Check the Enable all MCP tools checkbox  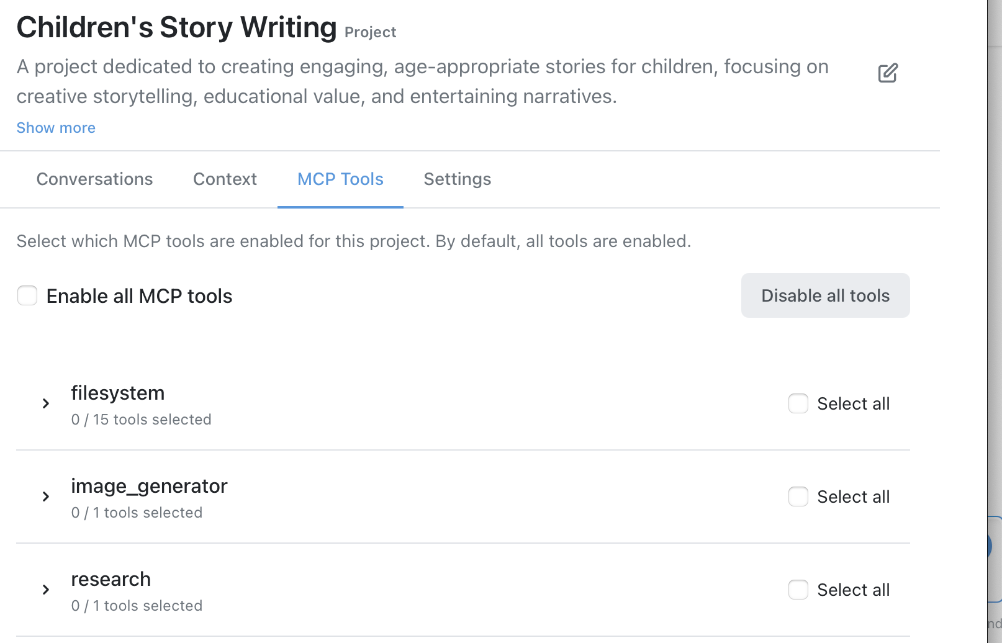[x=27, y=296]
